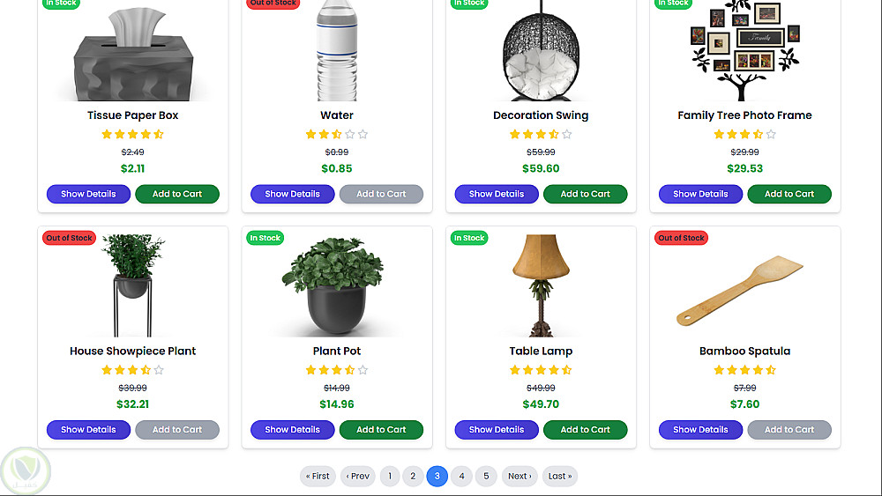Go to the Next page
The width and height of the screenshot is (882, 496).
[519, 477]
